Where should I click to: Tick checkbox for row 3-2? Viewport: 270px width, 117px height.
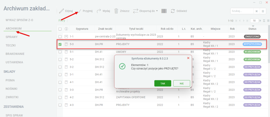[60, 67]
